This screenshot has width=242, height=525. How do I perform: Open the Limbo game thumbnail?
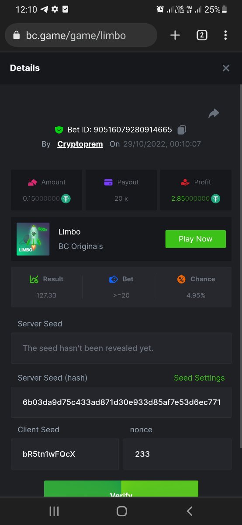pos(33,239)
